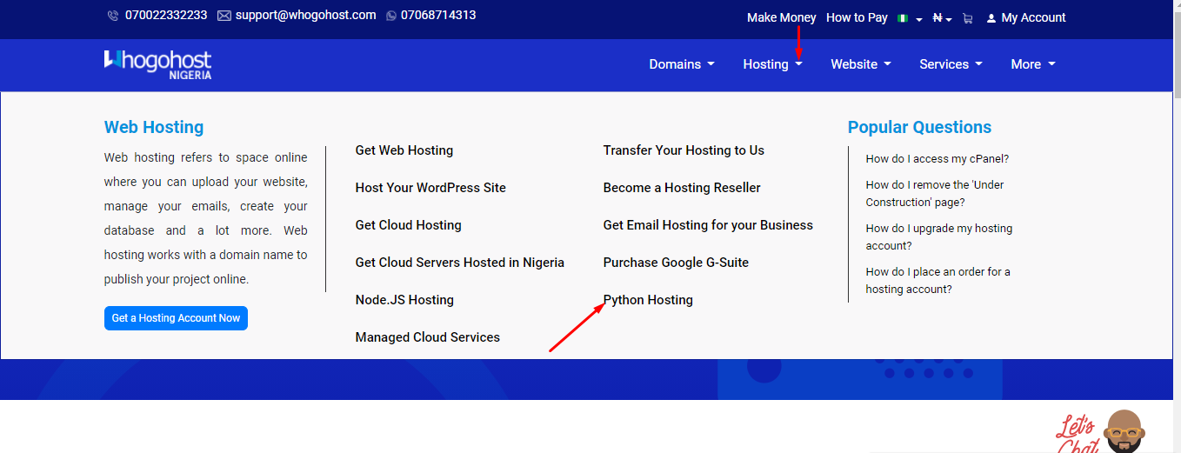Open the How to Pay page
1181x453 pixels.
pos(857,17)
